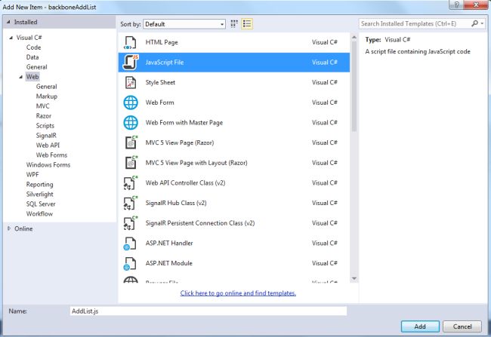The image size is (491, 337).
Task: Select the HTML Page template icon
Action: pos(130,42)
